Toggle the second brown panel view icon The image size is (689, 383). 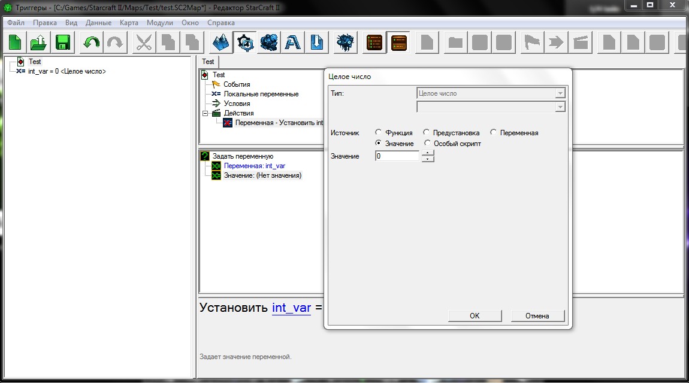(x=398, y=42)
